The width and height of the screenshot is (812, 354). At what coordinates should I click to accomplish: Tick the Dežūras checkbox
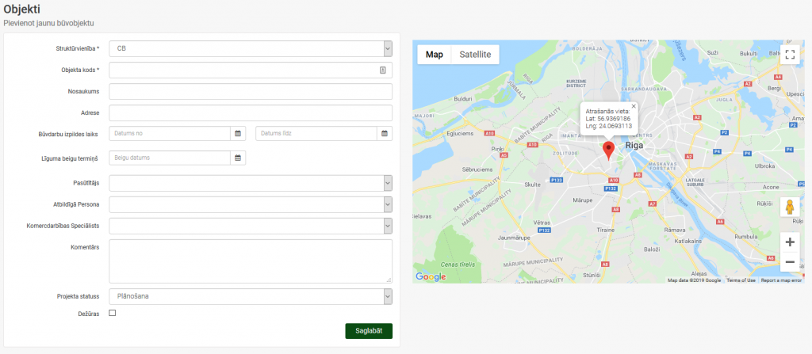pyautogui.click(x=113, y=313)
